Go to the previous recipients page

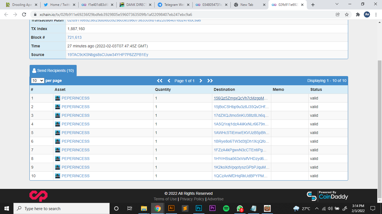click(x=169, y=81)
